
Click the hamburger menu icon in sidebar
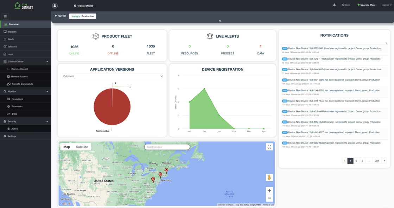click(6, 16)
